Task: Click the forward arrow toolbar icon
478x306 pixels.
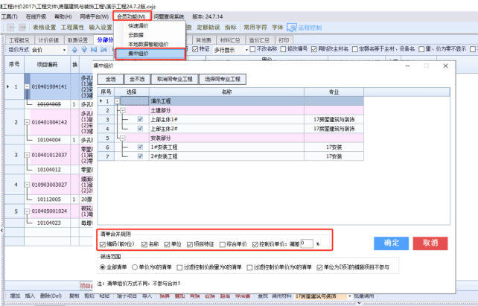Action: click(x=22, y=28)
